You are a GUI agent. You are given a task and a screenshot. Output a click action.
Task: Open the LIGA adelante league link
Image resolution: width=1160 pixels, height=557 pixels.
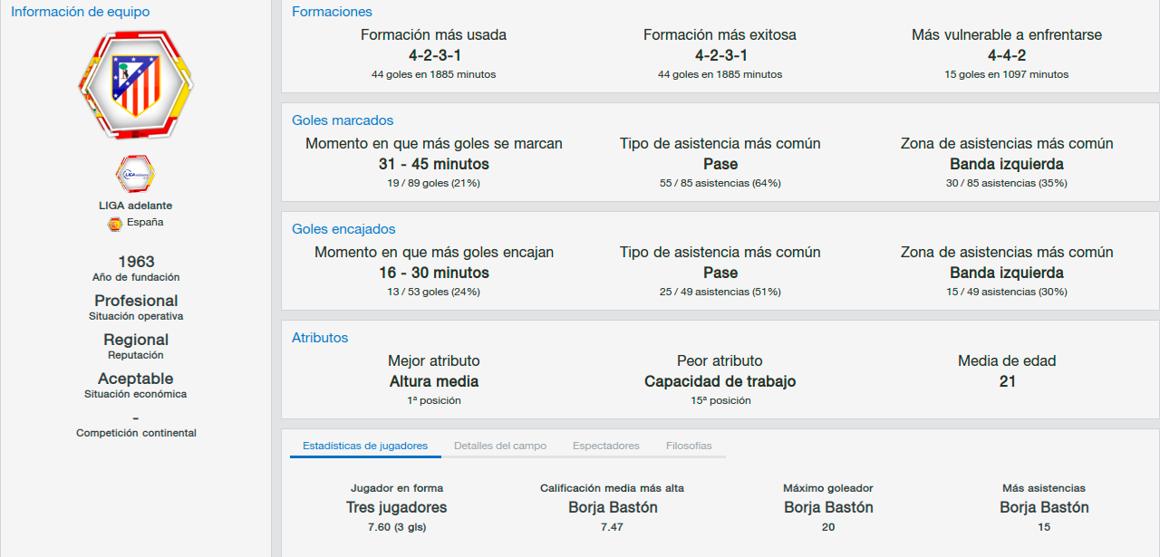coord(136,206)
